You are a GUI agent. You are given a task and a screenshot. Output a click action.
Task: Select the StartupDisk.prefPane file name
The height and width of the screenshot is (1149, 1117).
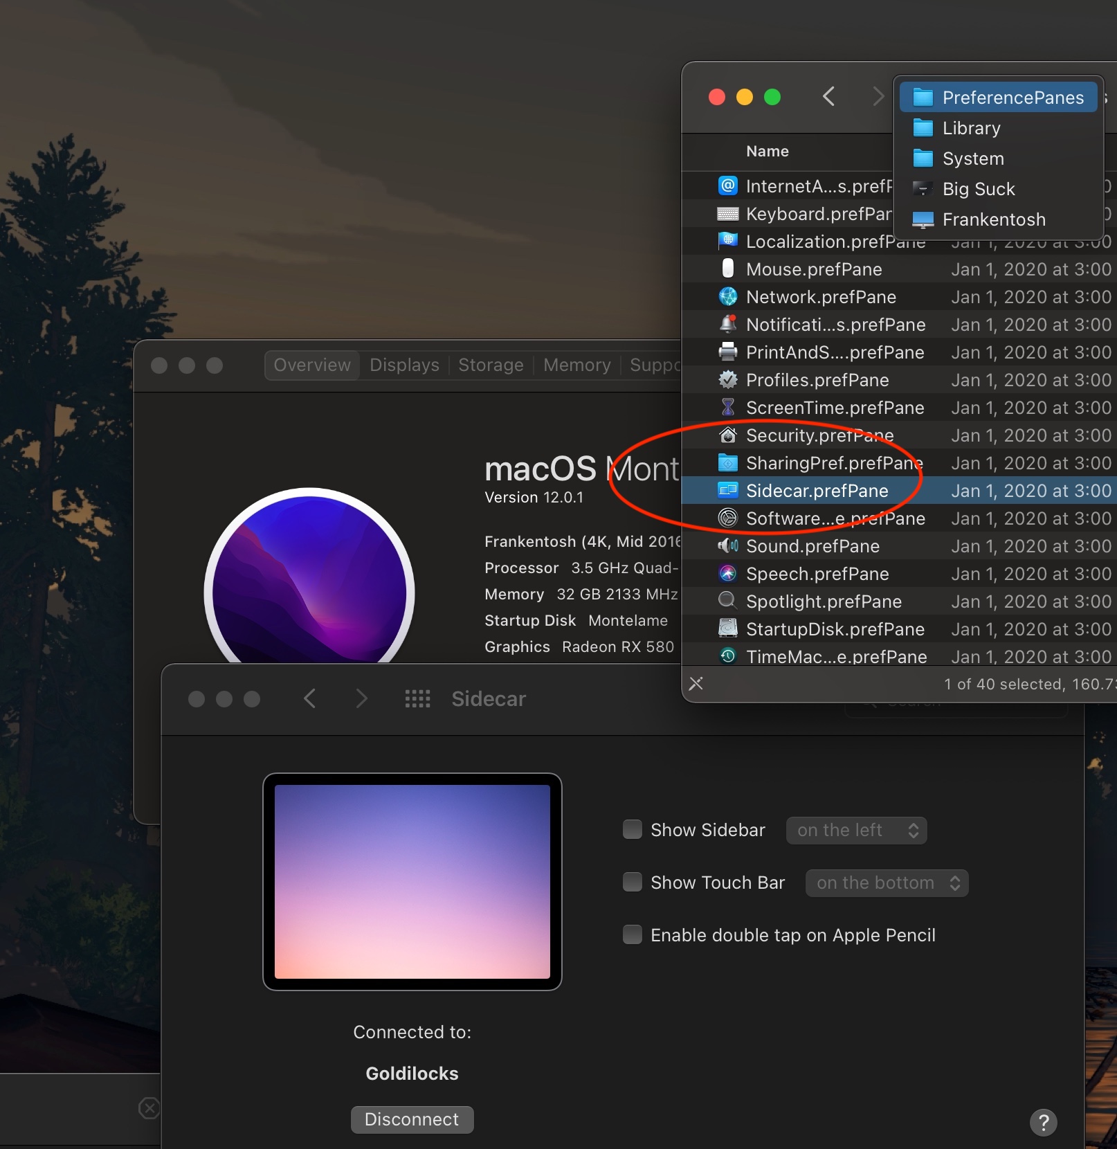tap(835, 629)
